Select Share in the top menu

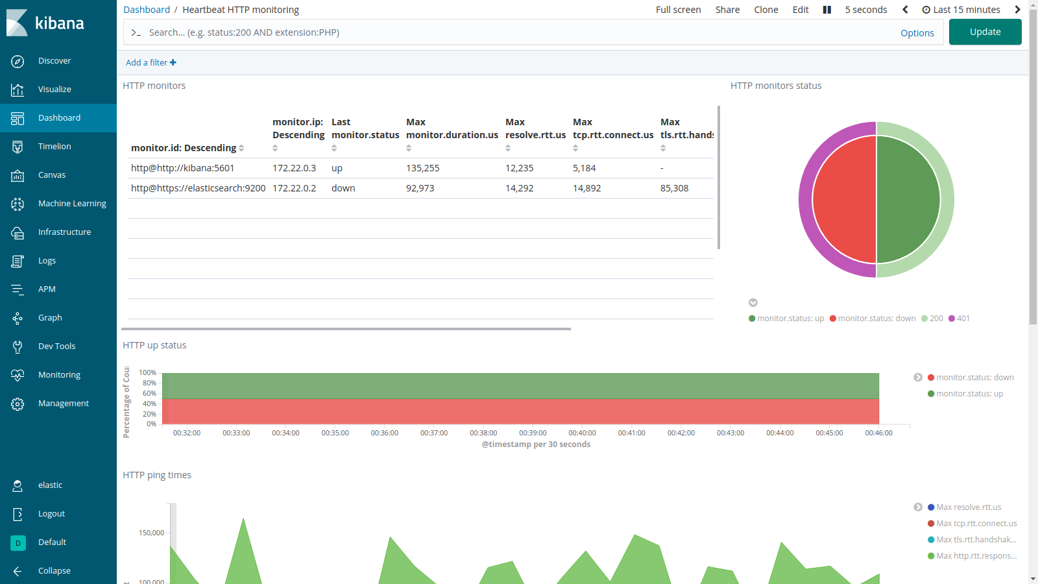(x=727, y=10)
